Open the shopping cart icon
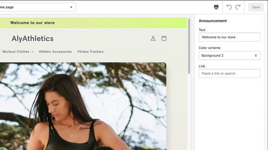Viewport: 268px width, 150px height. point(164,38)
